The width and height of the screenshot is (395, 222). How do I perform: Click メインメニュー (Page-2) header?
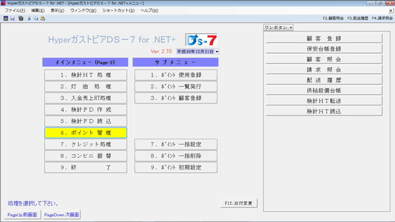(85, 62)
